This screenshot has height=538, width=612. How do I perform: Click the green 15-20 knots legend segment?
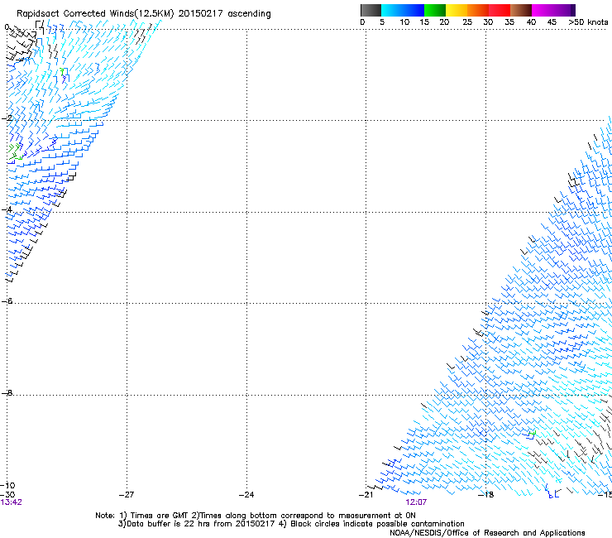pos(435,10)
